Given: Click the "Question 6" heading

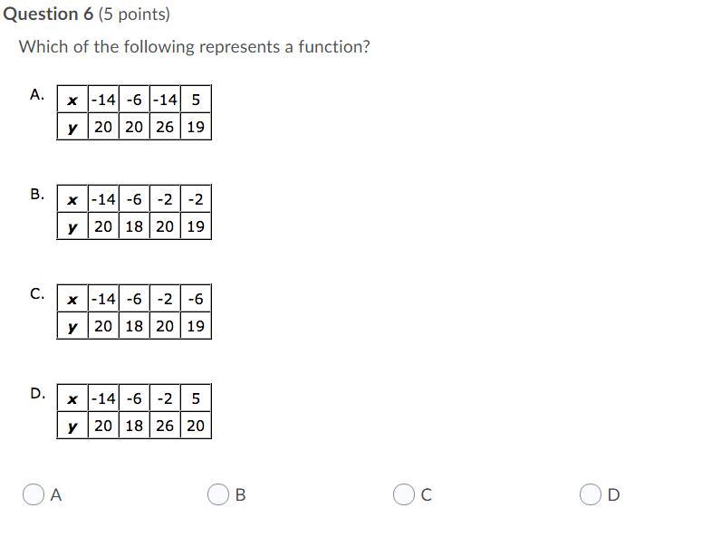Looking at the screenshot, I should (x=48, y=14).
